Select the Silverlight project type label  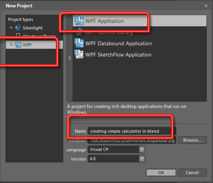tap(33, 28)
